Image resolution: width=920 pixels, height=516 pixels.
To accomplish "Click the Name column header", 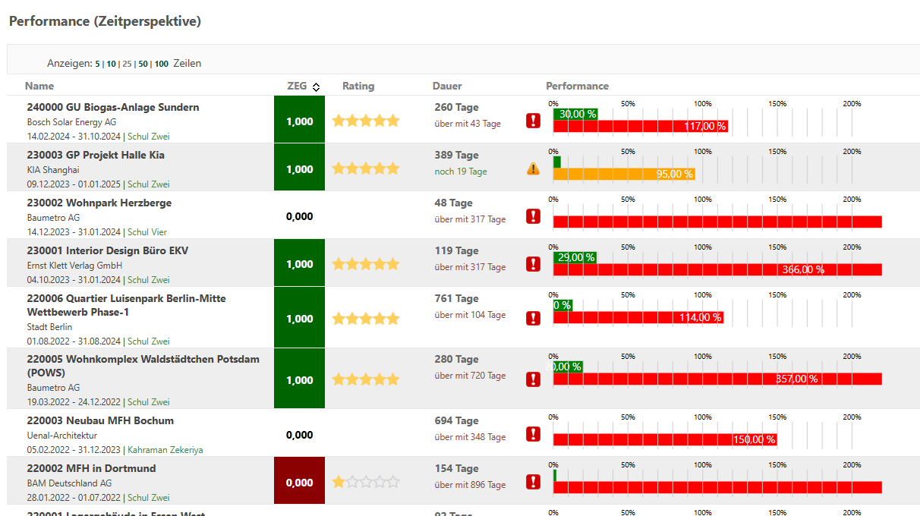I will [39, 86].
